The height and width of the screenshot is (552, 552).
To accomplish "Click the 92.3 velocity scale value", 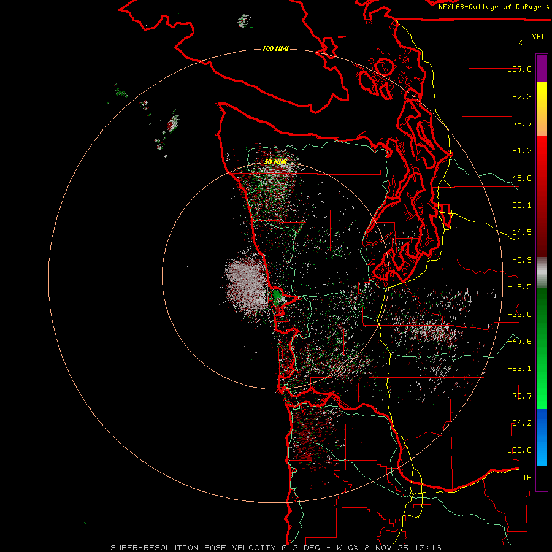I will (522, 96).
